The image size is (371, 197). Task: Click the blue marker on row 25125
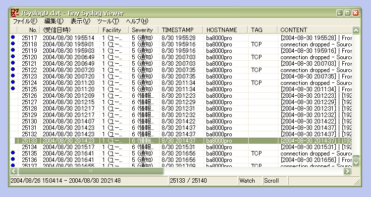pos(13,88)
